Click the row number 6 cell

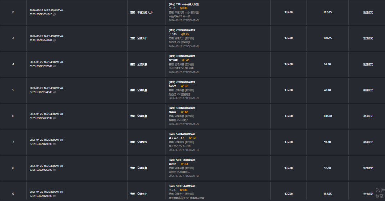point(13,116)
